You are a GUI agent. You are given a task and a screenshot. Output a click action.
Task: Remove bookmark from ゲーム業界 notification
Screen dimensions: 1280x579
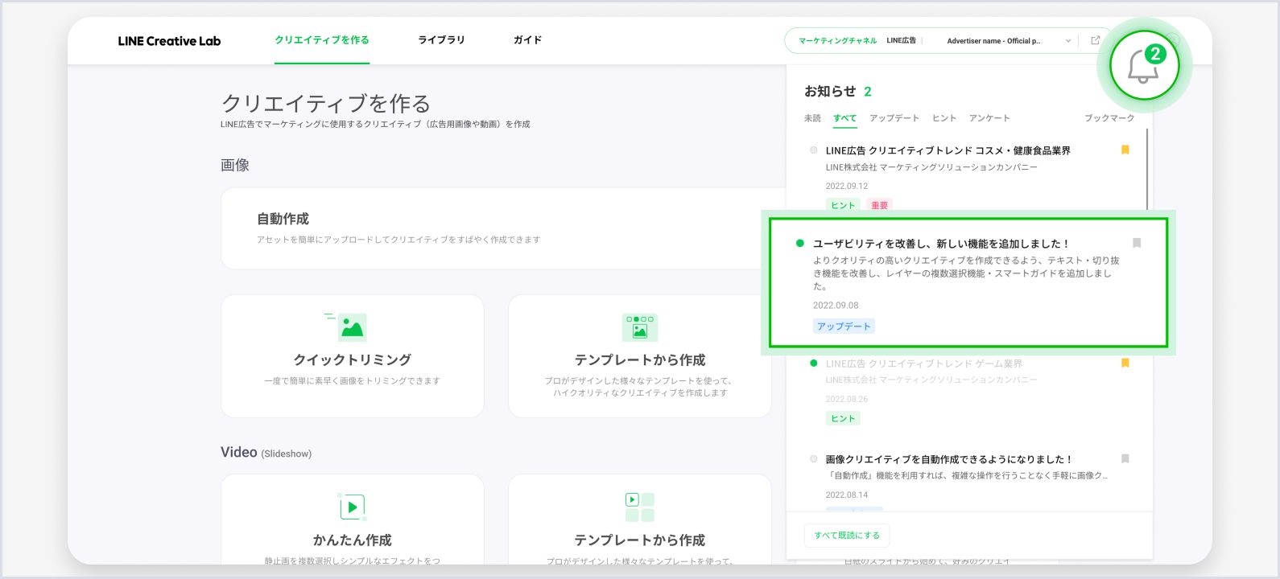1125,363
